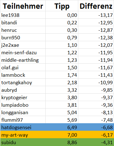The height and width of the screenshot is (146, 114).
Task: Select the mein-senf-dazu cell
Action: pos(23,52)
